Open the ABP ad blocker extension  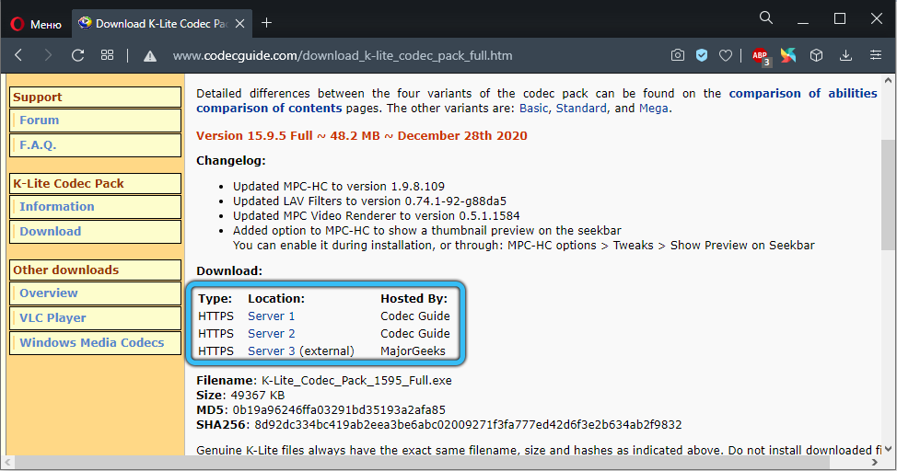coord(760,55)
